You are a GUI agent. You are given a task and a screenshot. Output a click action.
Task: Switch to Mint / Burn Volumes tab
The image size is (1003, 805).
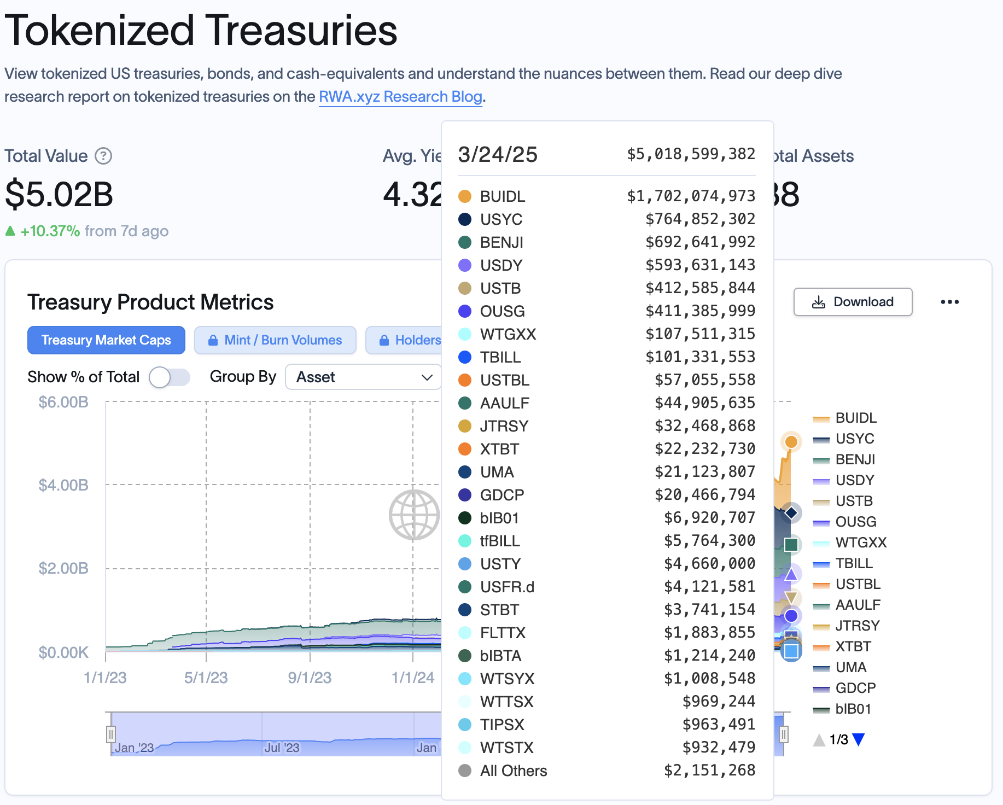[x=275, y=340]
